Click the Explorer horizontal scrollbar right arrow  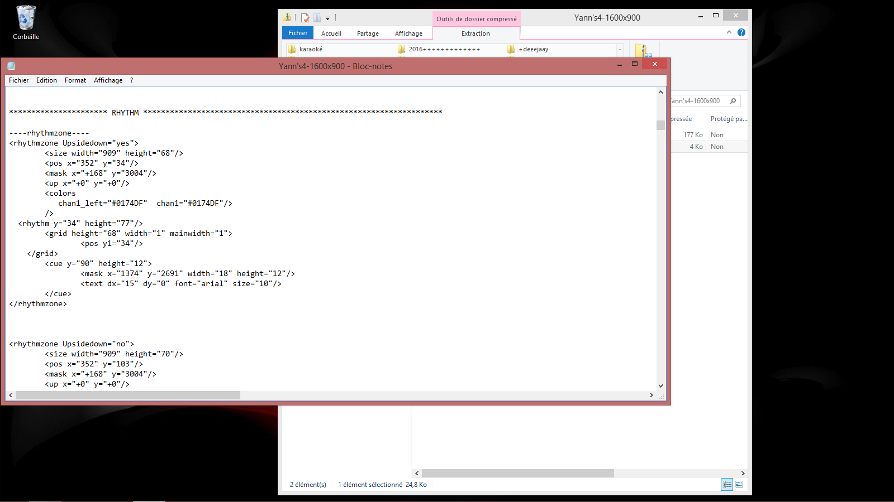click(x=743, y=473)
